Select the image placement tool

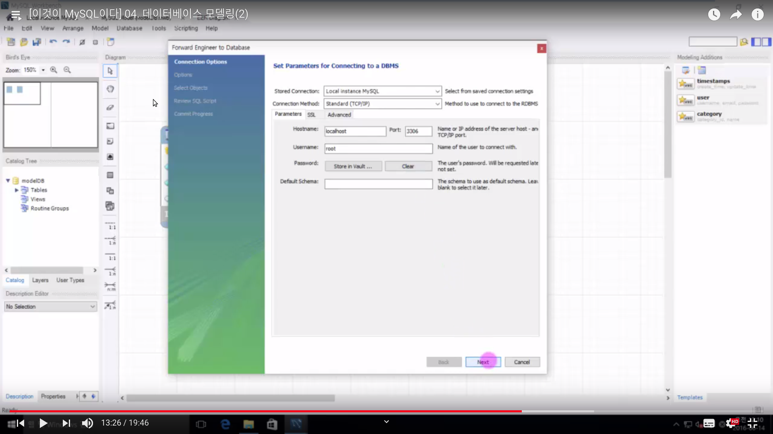tap(110, 157)
